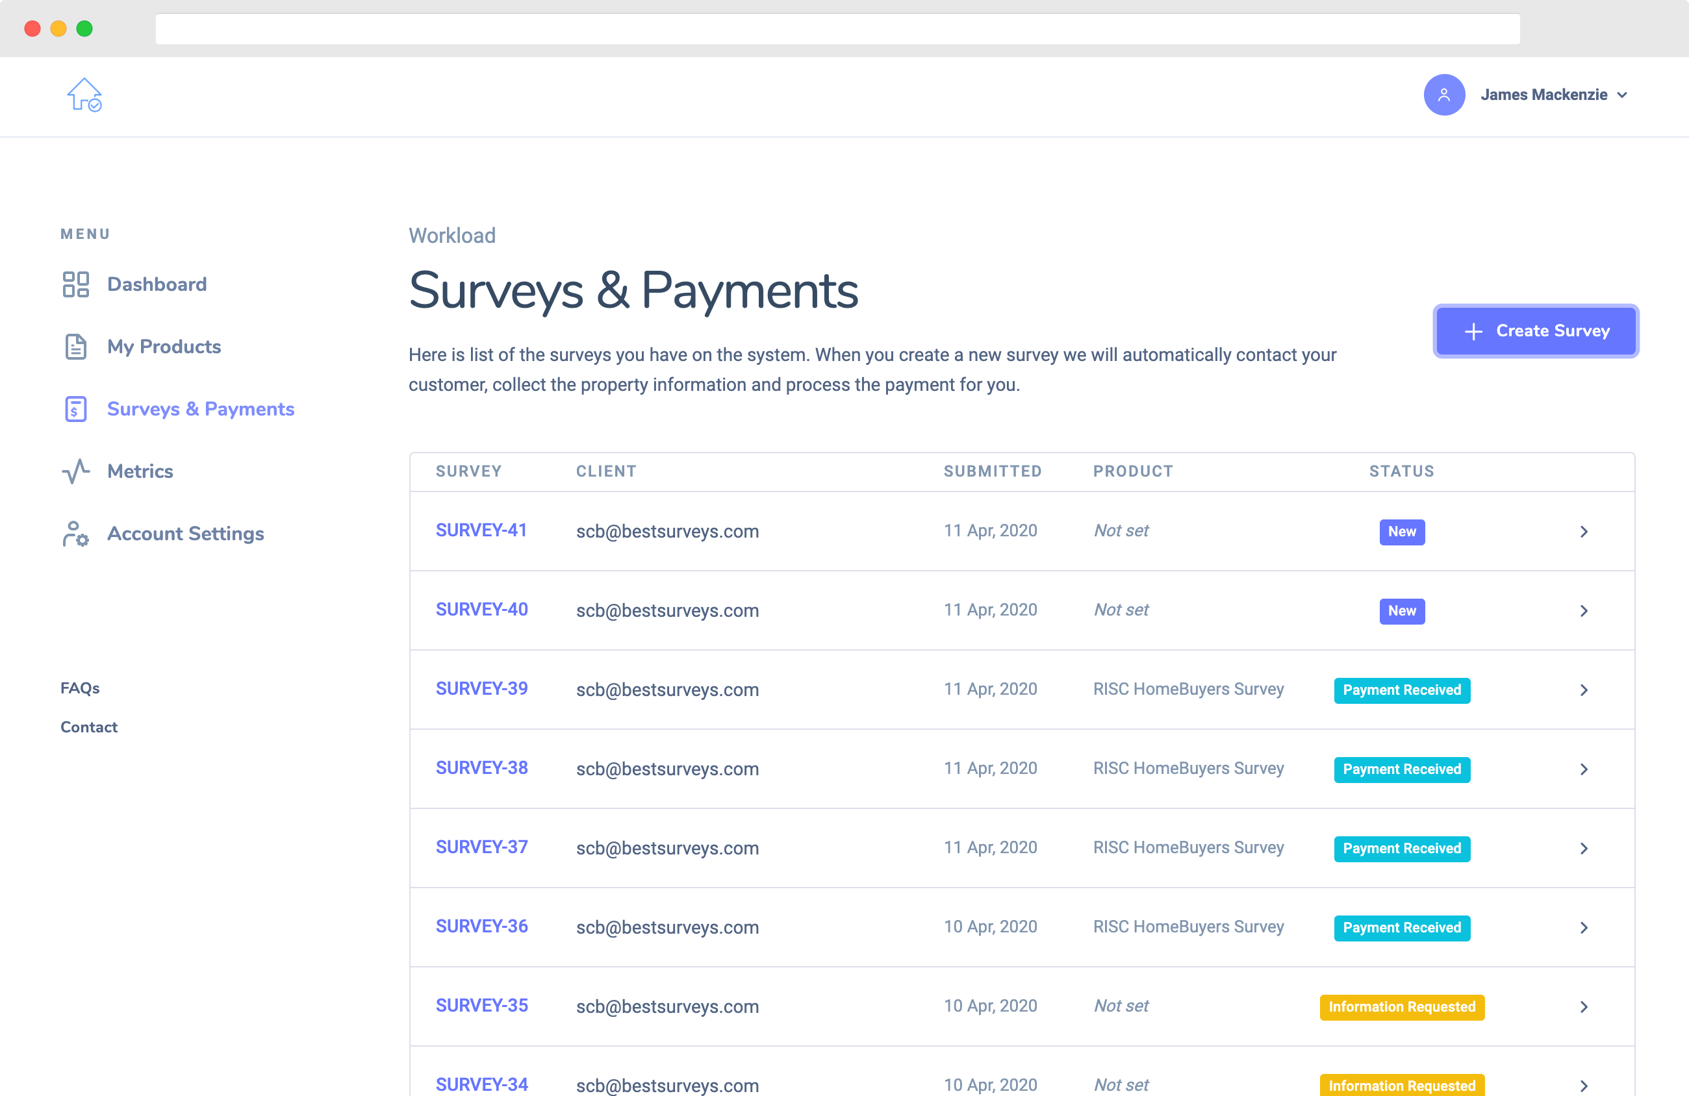
Task: Open the SURVEY-40 link
Action: [x=481, y=610]
